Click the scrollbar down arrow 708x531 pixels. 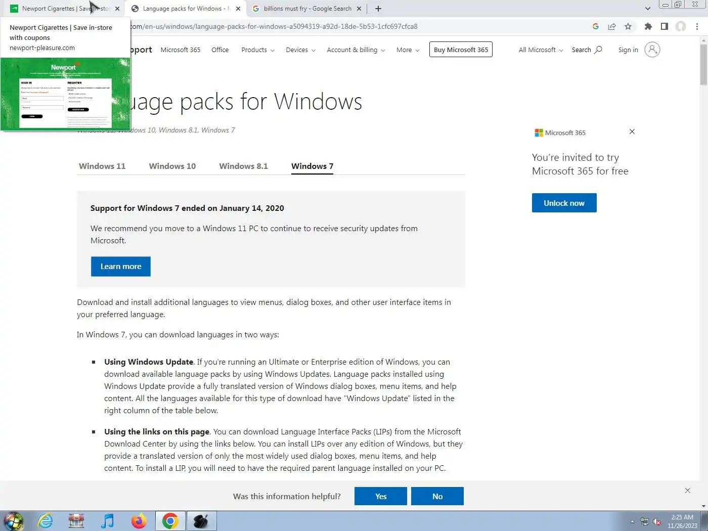(x=703, y=506)
